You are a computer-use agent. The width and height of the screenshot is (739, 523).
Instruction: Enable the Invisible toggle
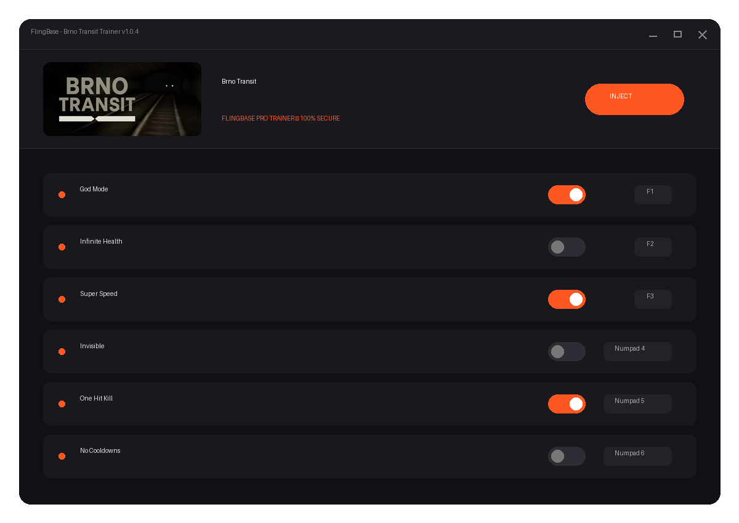(x=567, y=351)
